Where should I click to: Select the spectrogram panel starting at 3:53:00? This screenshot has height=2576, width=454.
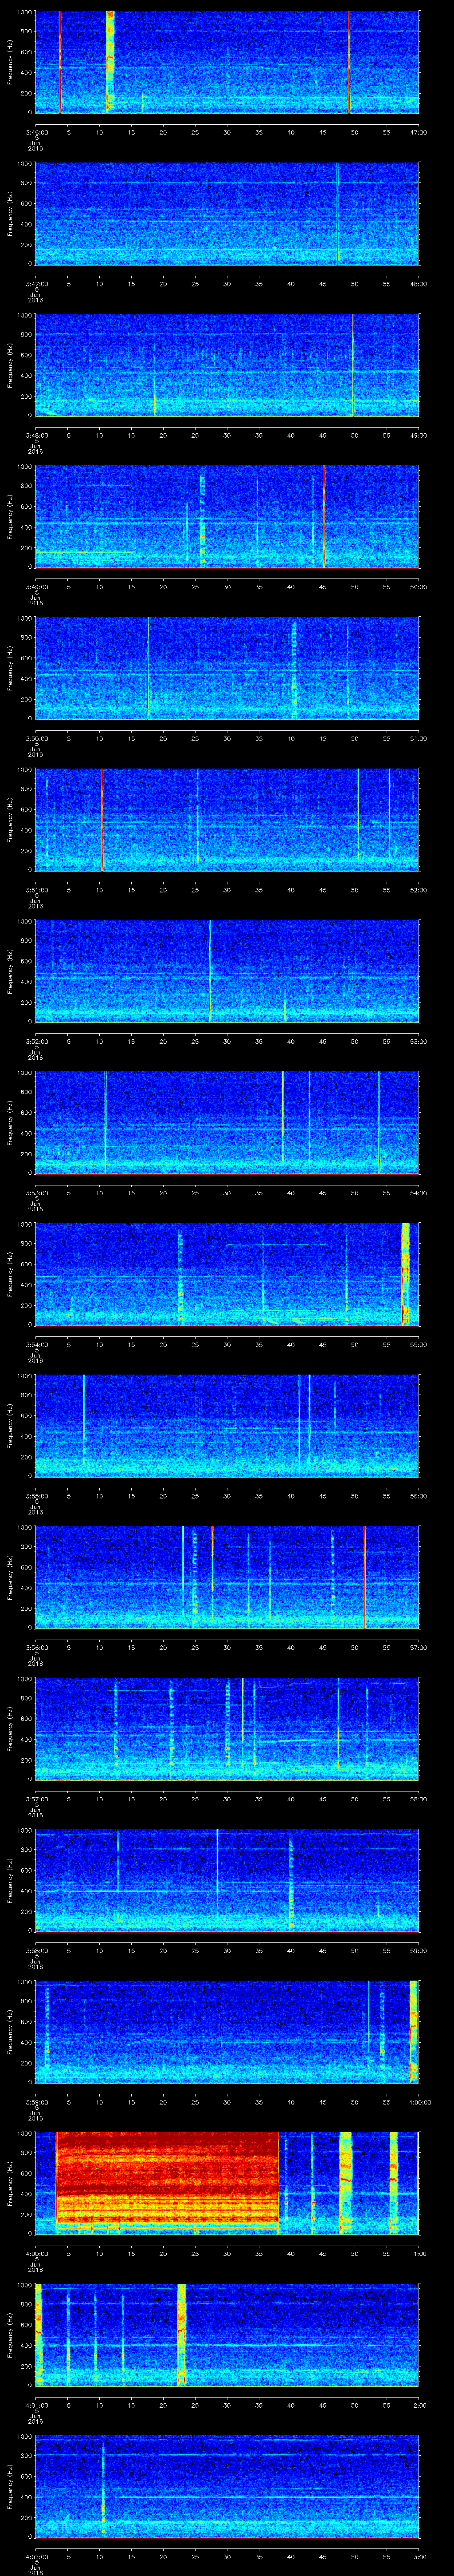pyautogui.click(x=227, y=1123)
